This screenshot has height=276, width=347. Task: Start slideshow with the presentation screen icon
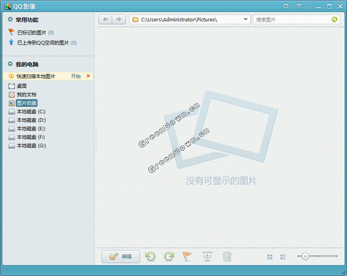pos(208,257)
